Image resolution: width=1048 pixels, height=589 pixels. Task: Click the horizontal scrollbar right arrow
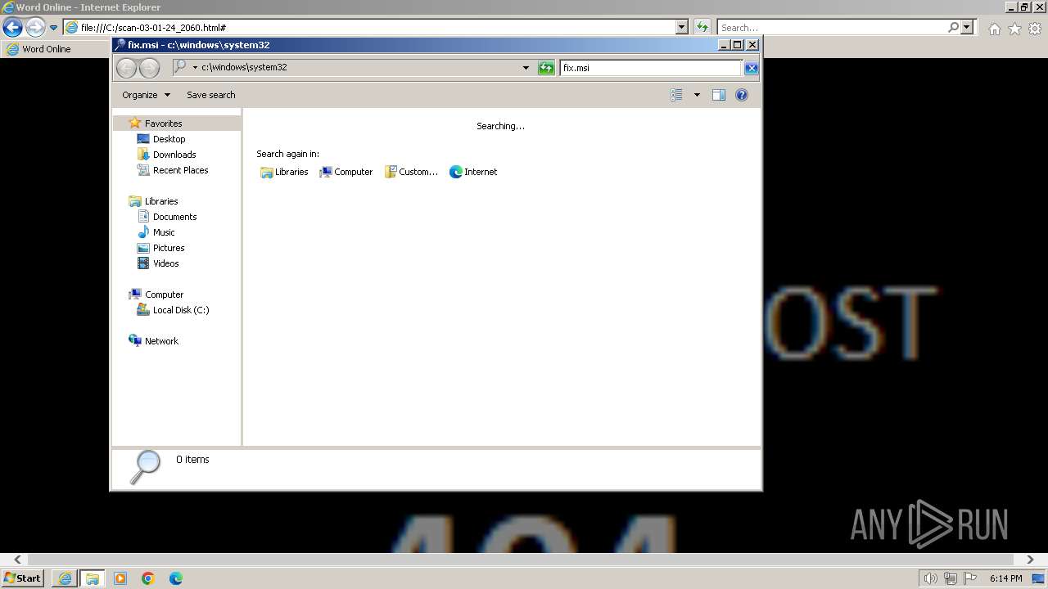1030,560
